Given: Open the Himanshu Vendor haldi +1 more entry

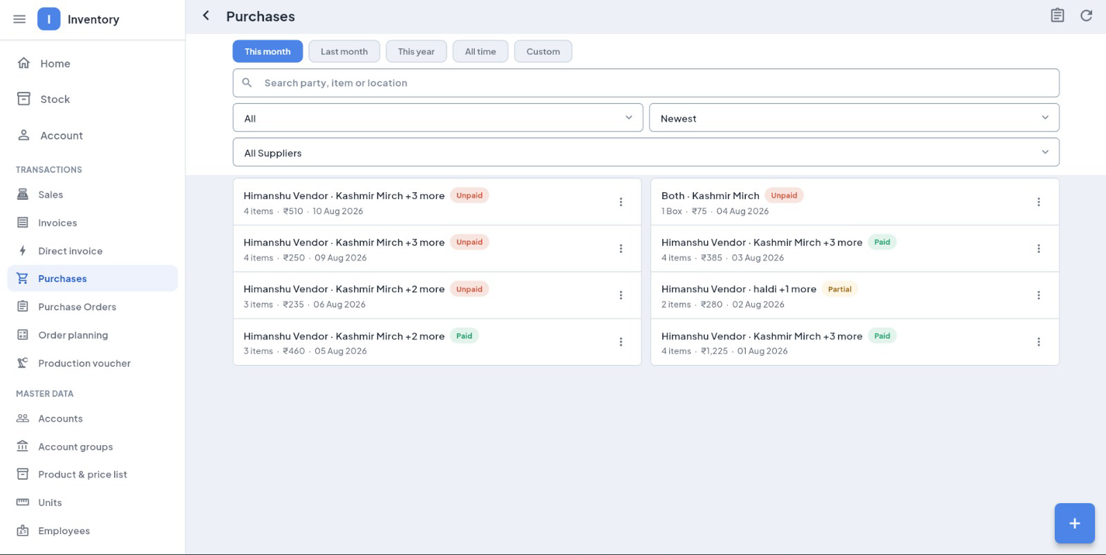Looking at the screenshot, I should point(854,295).
